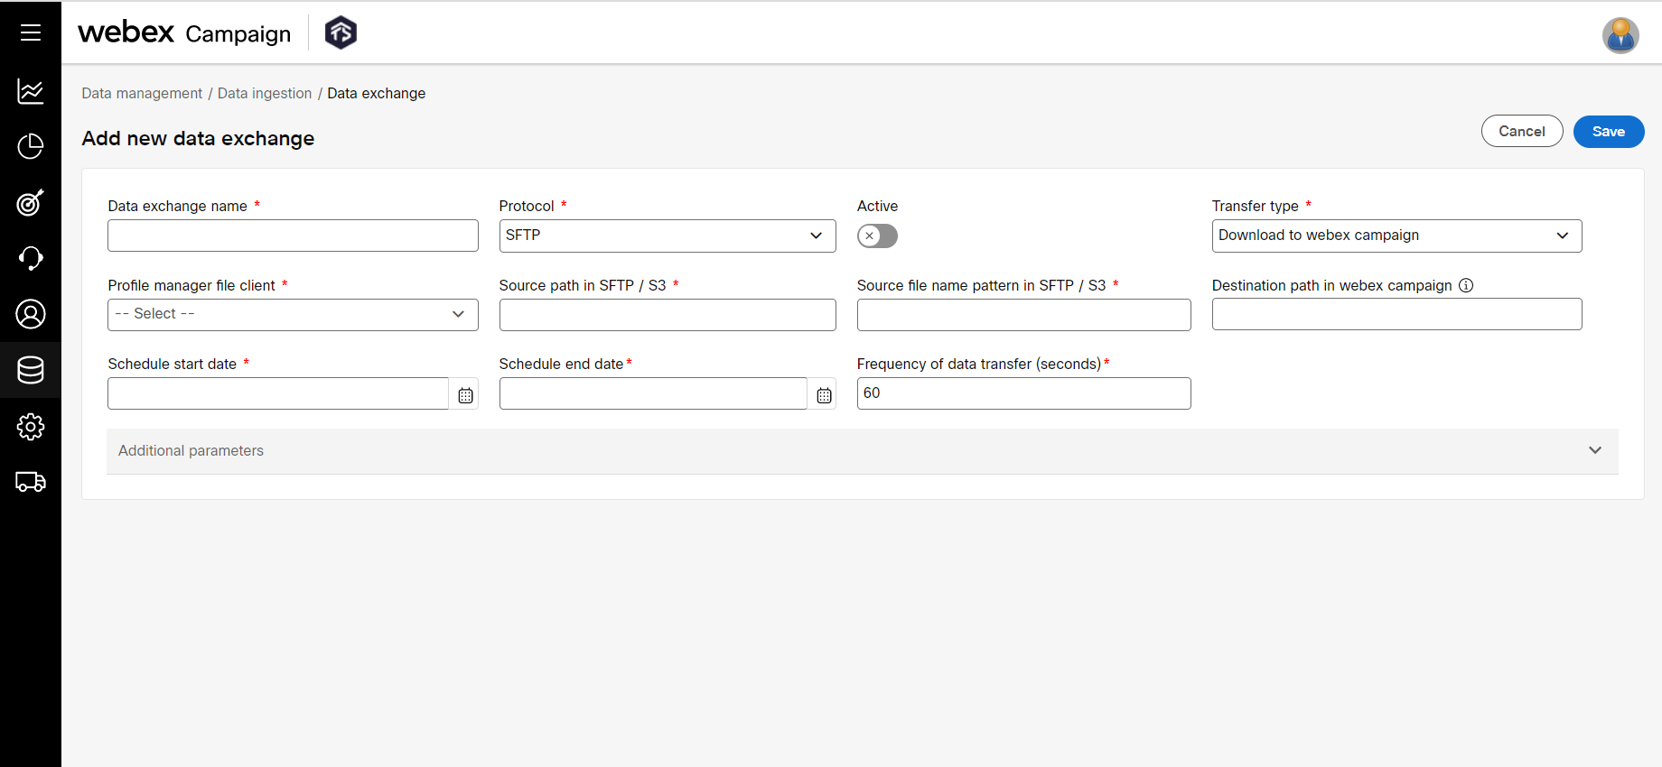Click the 'Frequency of data transfer (seconds)' label

pos(978,364)
